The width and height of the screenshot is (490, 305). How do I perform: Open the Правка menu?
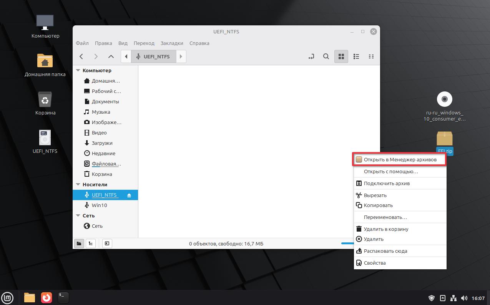[x=103, y=43]
